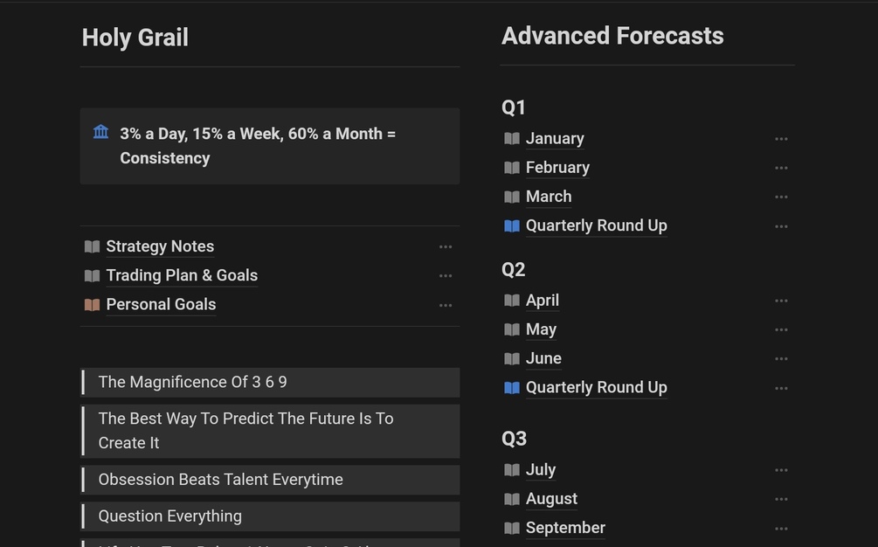The width and height of the screenshot is (878, 547).
Task: Click the blue book icon in Q1 Round Up
Action: 512,225
